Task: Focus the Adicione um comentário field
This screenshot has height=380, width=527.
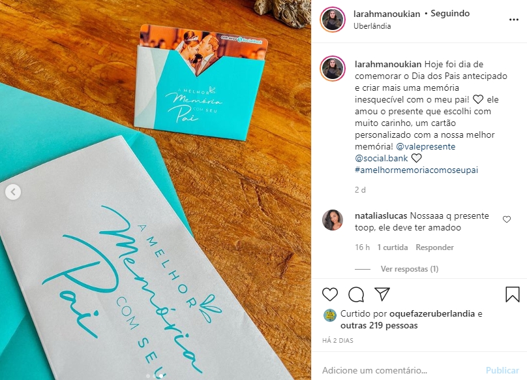Action: 400,370
